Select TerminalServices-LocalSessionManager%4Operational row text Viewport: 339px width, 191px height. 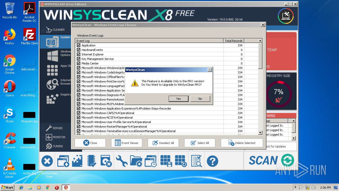[128, 131]
